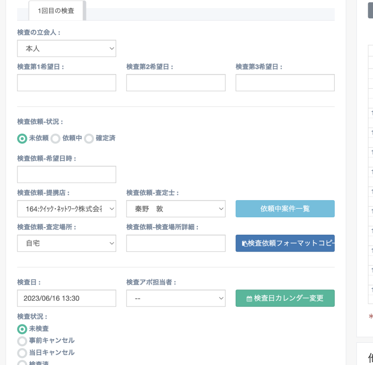Click the 依頼中案件一覧 button
The image size is (373, 365).
285,209
